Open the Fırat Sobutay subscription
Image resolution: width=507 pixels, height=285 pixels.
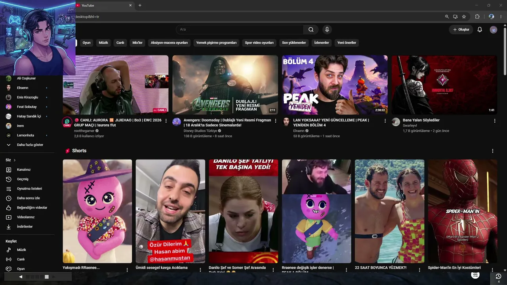pos(27,107)
